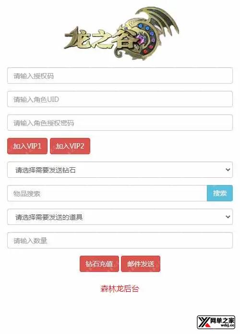Focus the 请输入角色授权密码 field
The width and height of the screenshot is (240, 334).
[120, 123]
